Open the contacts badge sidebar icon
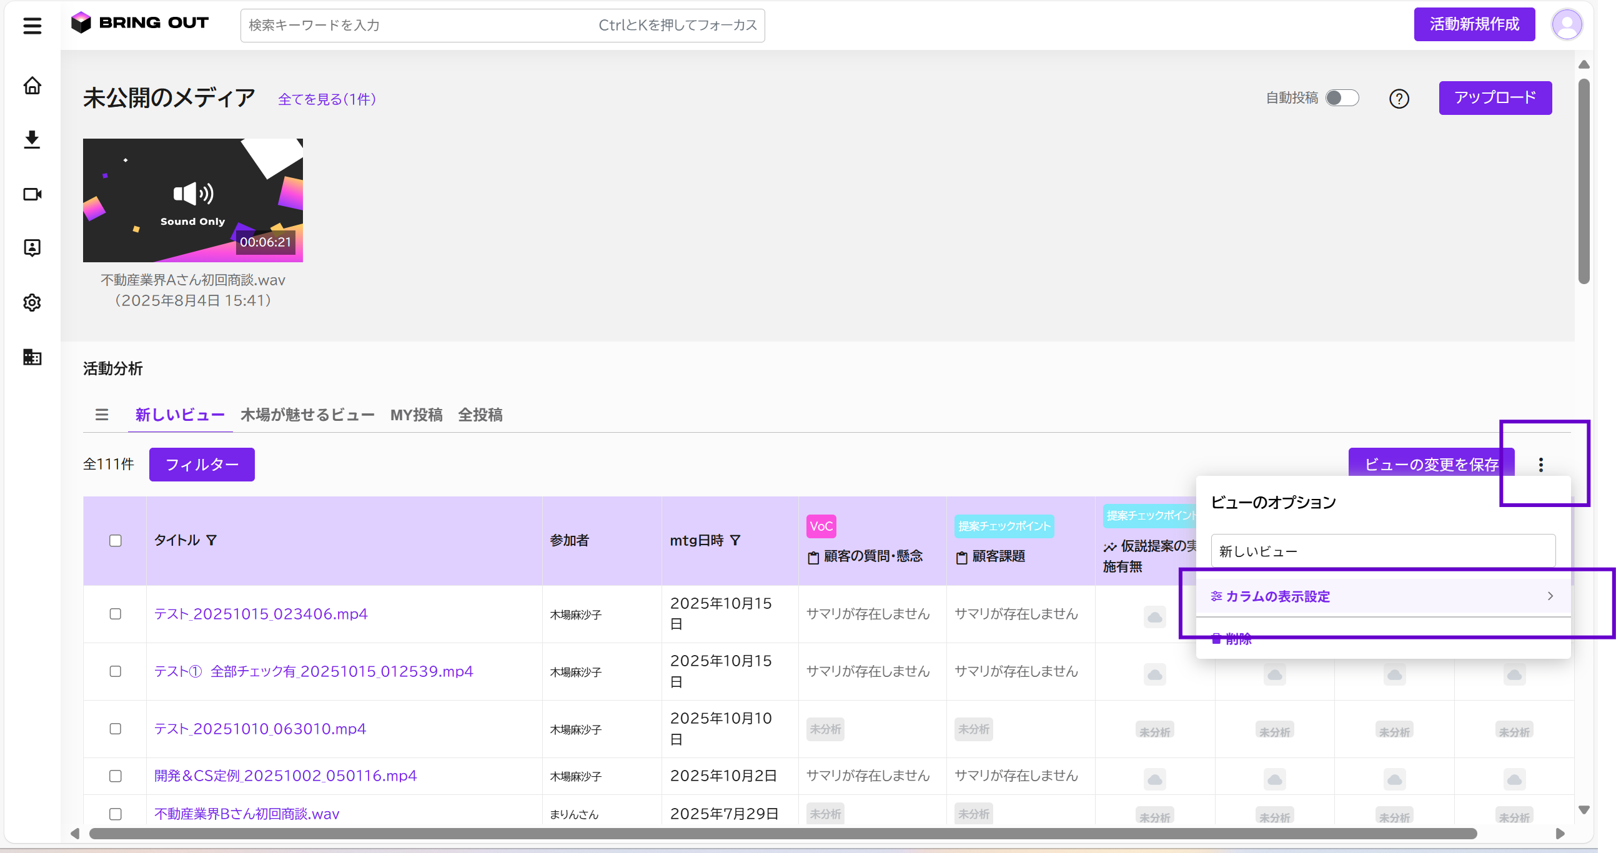Image resolution: width=1616 pixels, height=853 pixels. 32,248
